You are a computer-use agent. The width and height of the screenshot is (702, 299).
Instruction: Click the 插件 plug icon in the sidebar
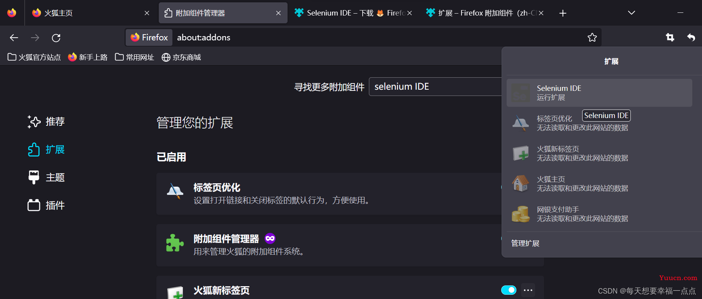34,205
